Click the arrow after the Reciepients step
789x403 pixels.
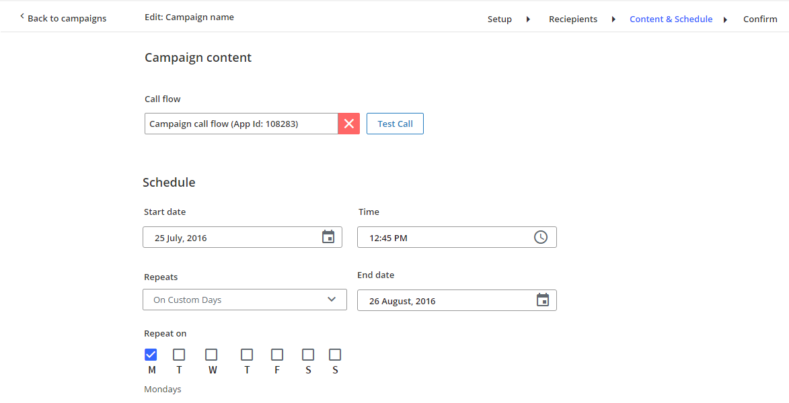pyautogui.click(x=613, y=19)
